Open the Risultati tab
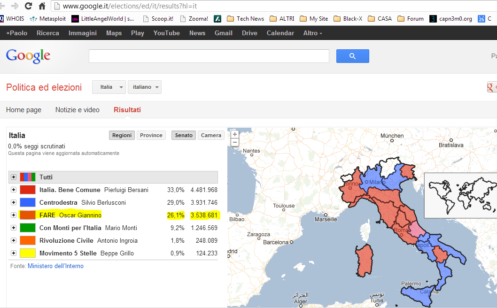Viewport: 497px width, 308px height. coord(127,110)
